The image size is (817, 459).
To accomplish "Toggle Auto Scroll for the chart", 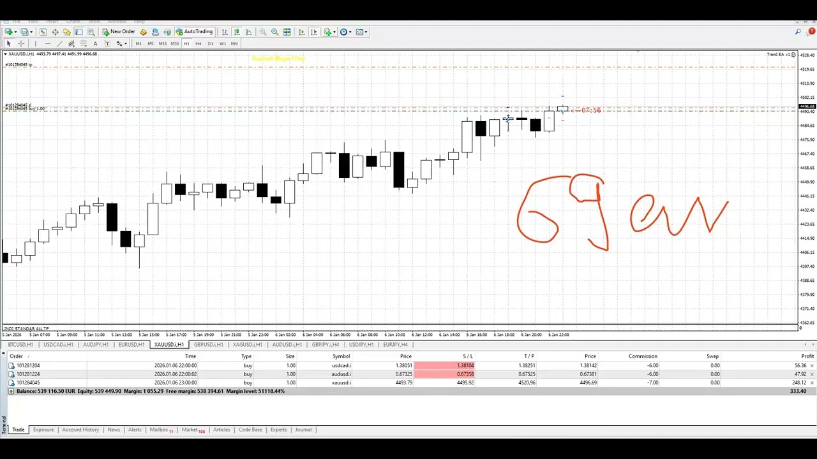I will [301, 32].
